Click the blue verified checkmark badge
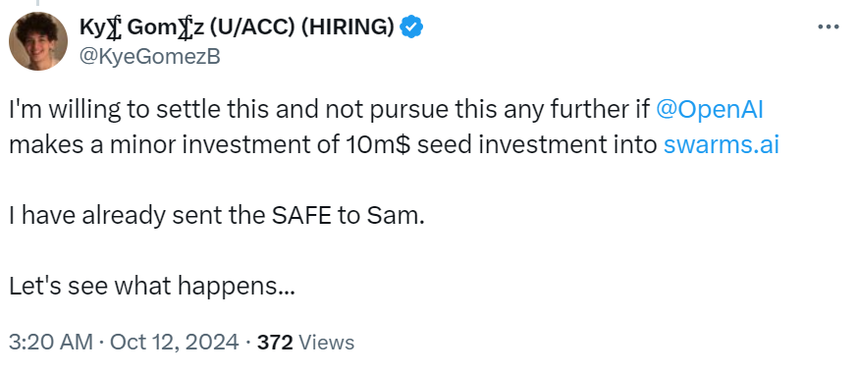The width and height of the screenshot is (858, 374). pyautogui.click(x=411, y=27)
